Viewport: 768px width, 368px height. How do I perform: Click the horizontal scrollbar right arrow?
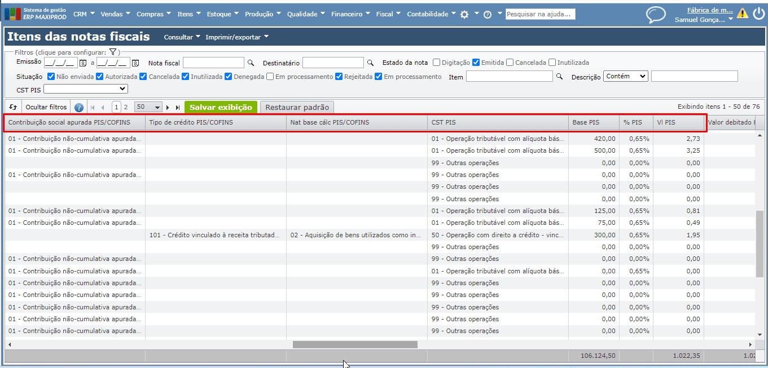tap(751, 344)
